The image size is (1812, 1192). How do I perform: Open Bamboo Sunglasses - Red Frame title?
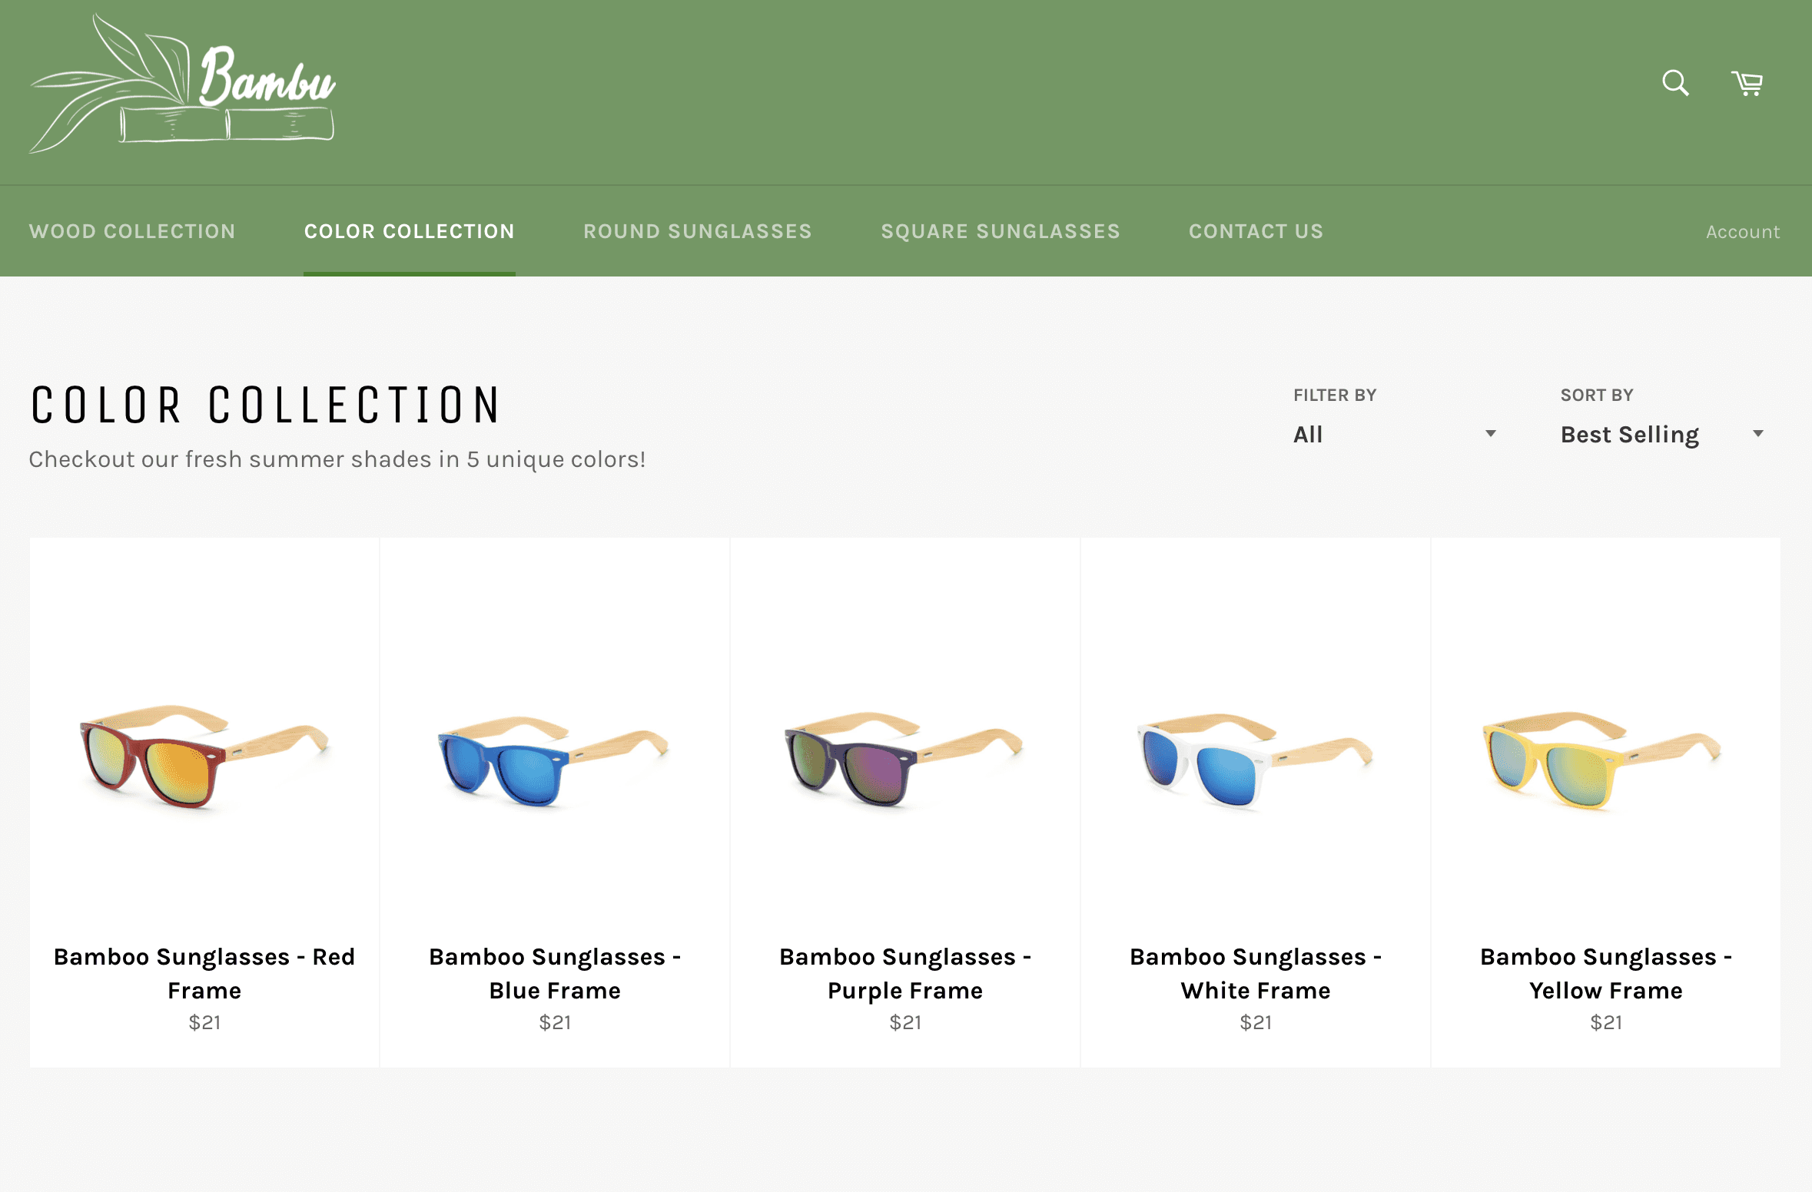coord(204,973)
